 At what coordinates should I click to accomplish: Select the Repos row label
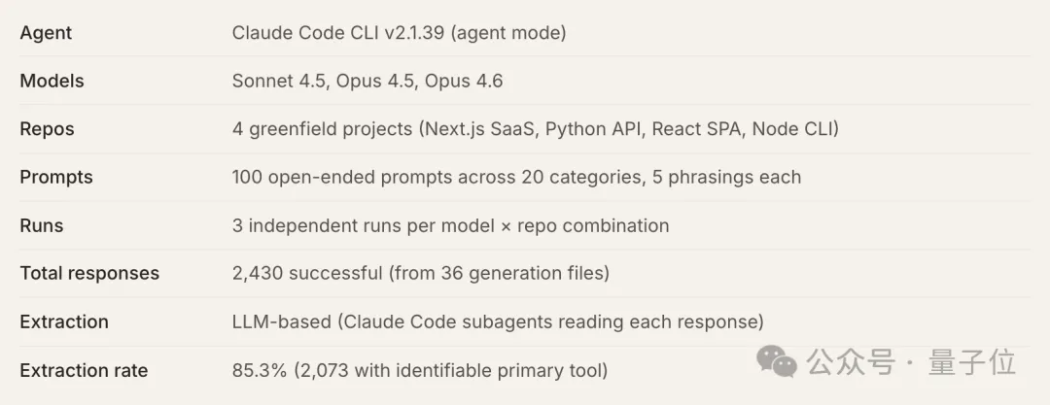tap(47, 129)
